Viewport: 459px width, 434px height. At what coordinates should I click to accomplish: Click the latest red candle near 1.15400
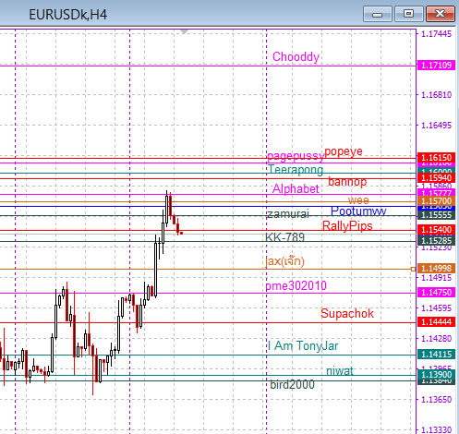(x=181, y=234)
